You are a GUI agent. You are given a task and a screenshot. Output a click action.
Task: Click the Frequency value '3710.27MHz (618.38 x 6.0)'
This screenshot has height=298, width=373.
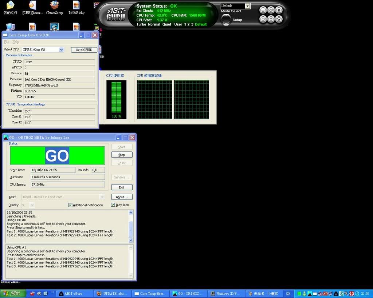[59, 85]
